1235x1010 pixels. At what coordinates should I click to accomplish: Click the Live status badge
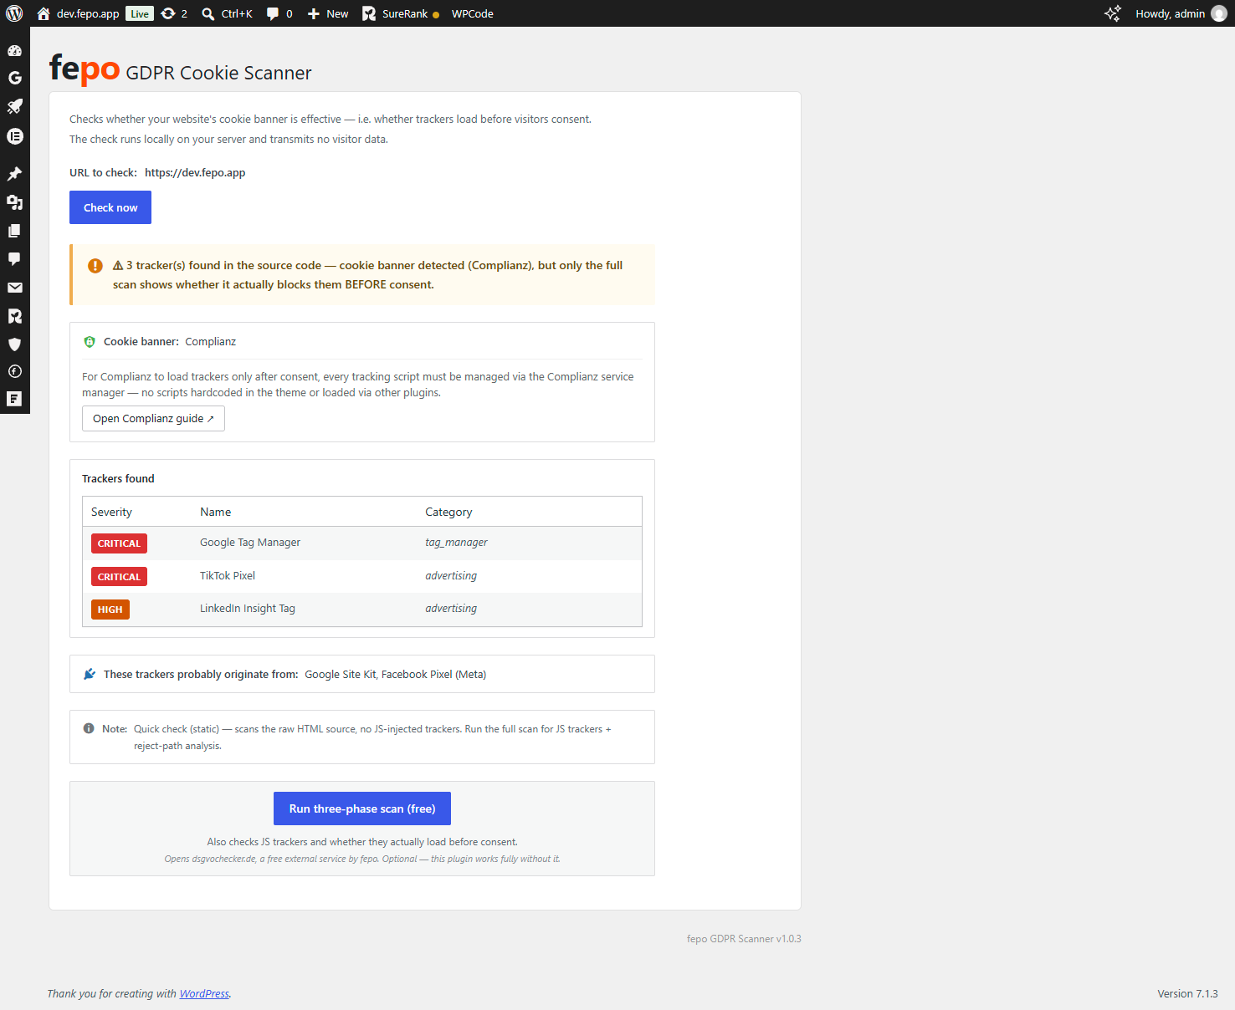140,13
